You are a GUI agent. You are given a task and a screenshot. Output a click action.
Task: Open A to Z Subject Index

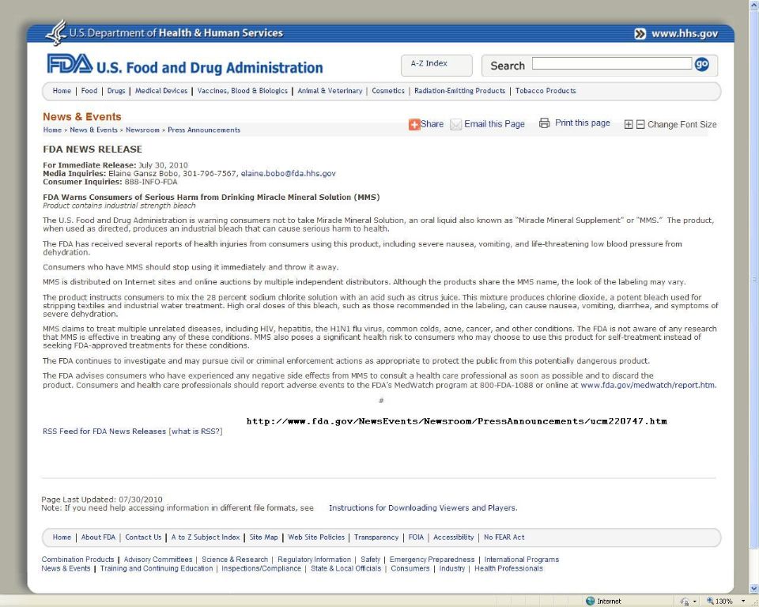click(206, 537)
